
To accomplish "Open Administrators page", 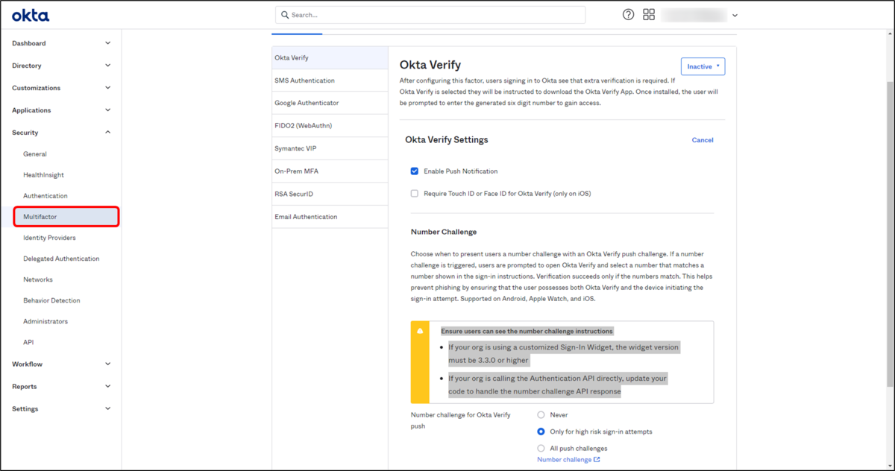I will pyautogui.click(x=45, y=321).
